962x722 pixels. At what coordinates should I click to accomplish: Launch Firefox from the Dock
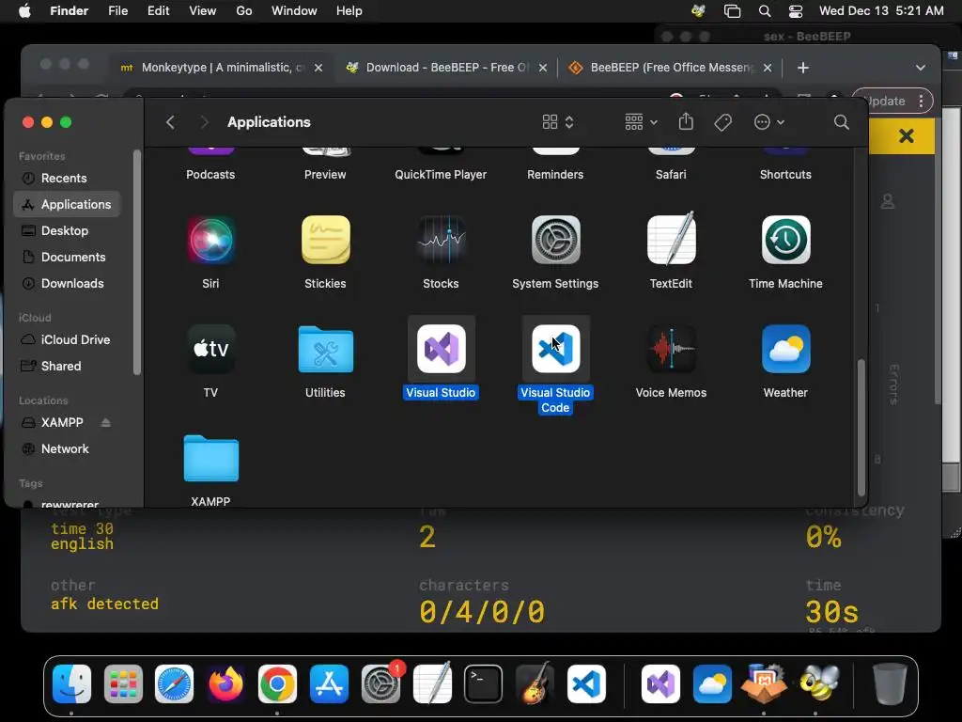click(x=225, y=684)
